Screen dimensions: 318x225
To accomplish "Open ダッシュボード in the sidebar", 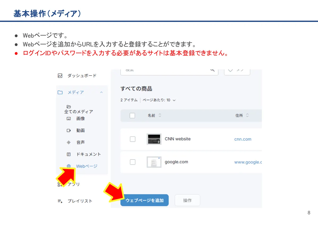I will pos(82,76).
